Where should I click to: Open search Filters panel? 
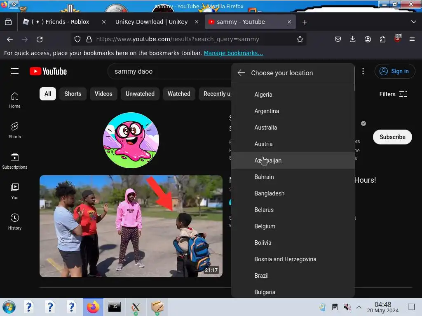393,94
